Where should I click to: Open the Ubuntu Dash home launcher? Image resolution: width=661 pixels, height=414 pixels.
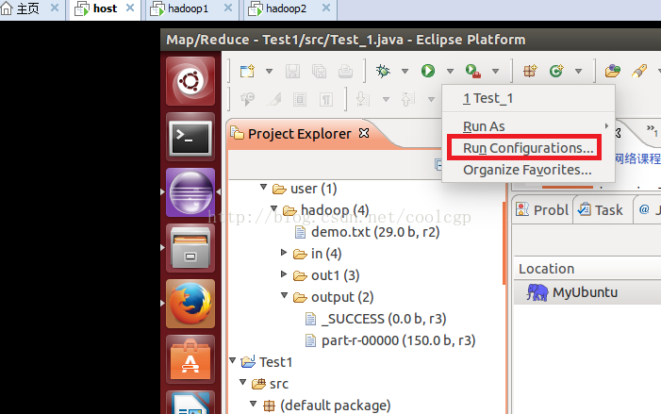[190, 81]
